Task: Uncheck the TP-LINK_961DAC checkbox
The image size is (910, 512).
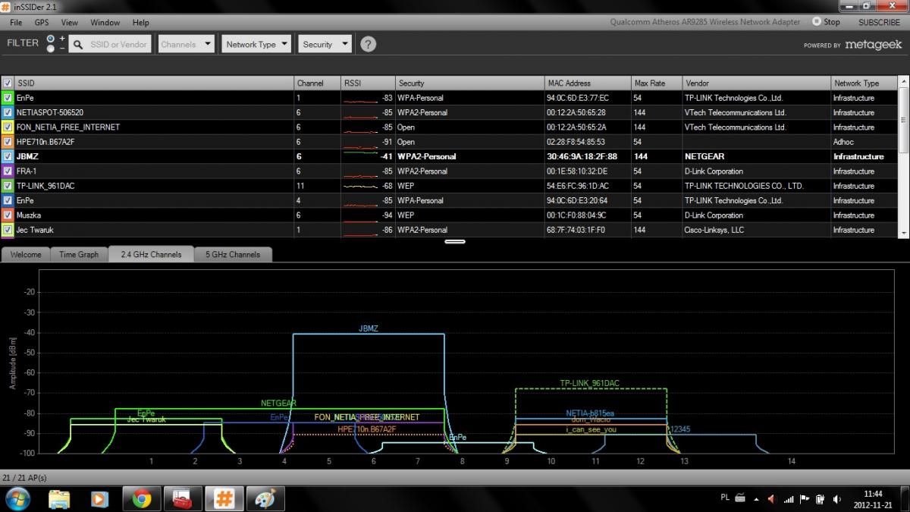Action: pos(7,186)
